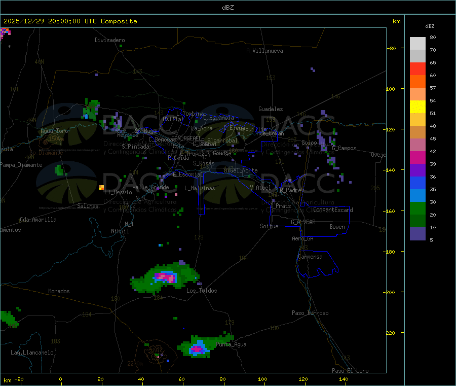Click the slate purple 5-10 dBZ swatch
Screen dimensions: 456x386
point(417,234)
